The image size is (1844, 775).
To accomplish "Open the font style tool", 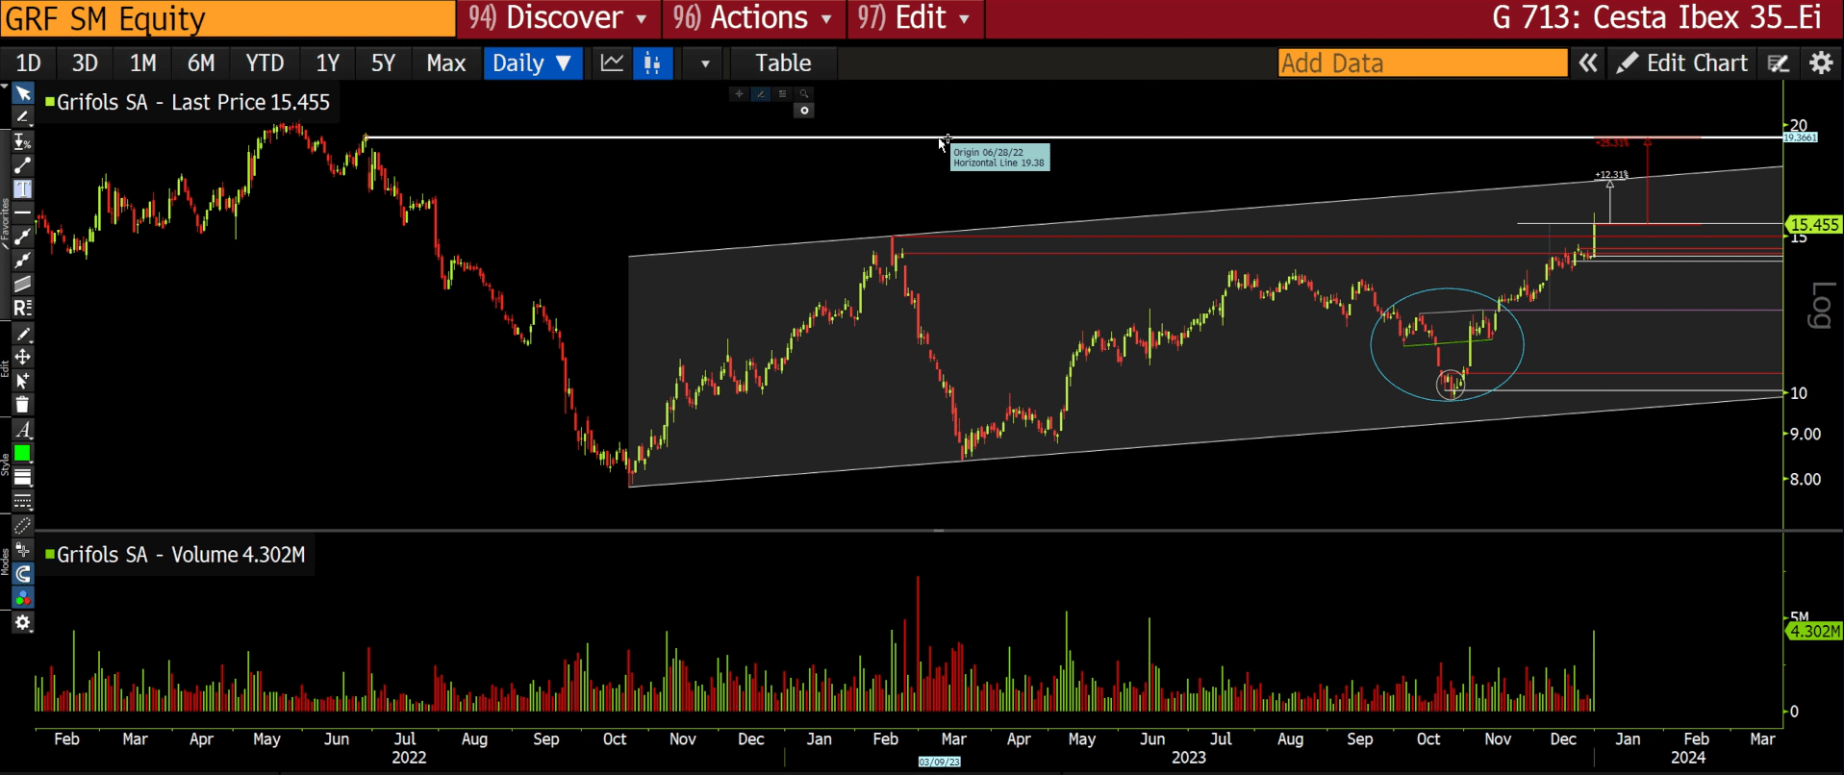I will [22, 430].
